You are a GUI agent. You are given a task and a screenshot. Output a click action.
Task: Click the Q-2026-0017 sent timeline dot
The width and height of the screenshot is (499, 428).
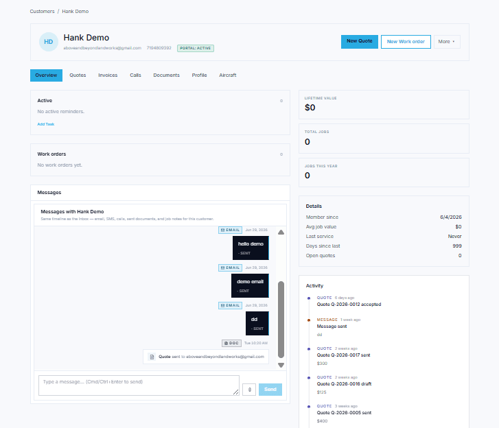coord(309,349)
